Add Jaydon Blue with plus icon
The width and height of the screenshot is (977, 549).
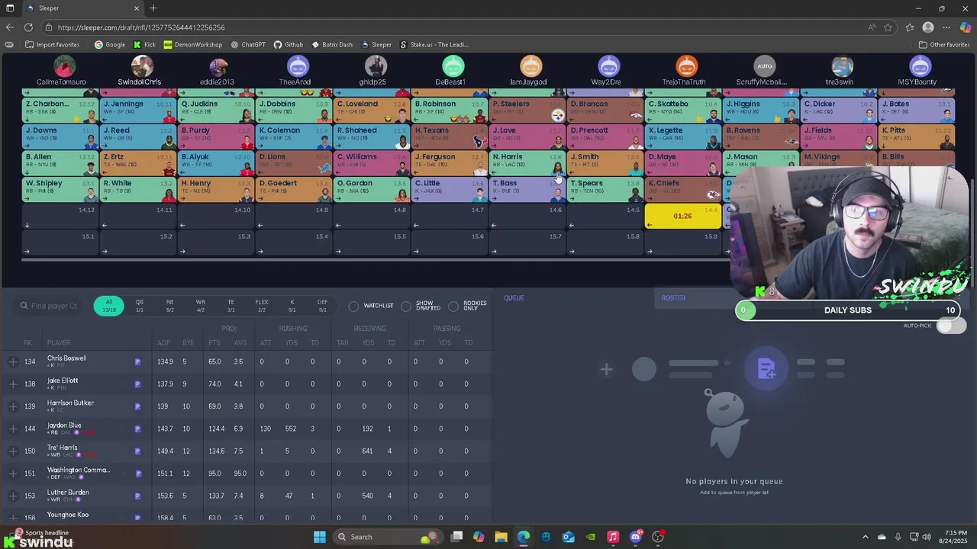coord(13,429)
